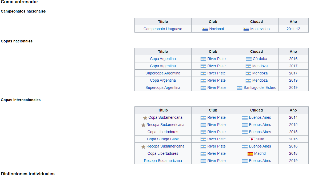Click Buenos Aires' flag in the Recopa Sudamericana 2019 row

click(x=245, y=161)
